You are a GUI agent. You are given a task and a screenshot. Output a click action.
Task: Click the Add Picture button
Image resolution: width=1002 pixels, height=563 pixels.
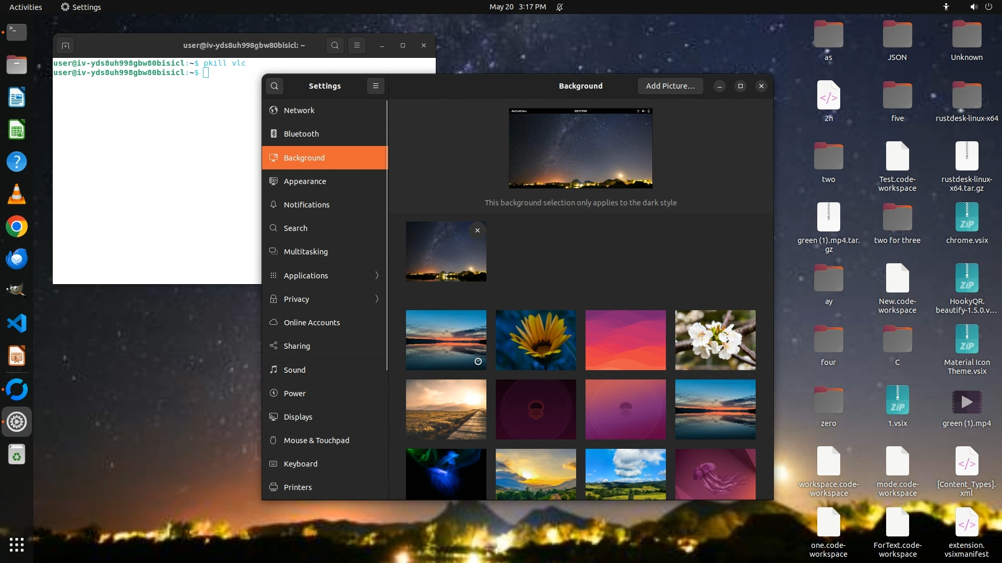point(670,86)
